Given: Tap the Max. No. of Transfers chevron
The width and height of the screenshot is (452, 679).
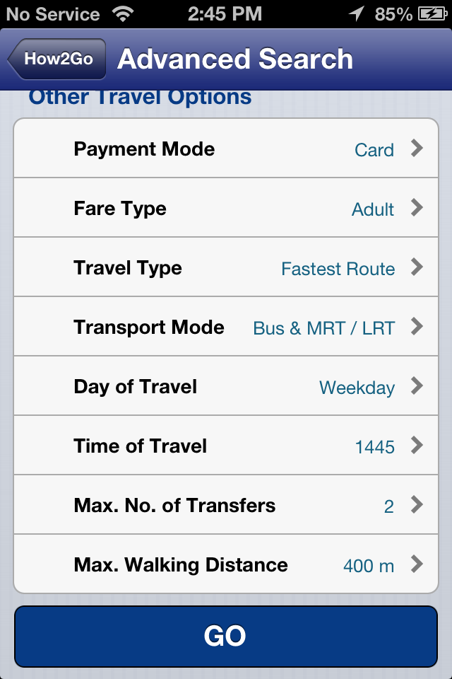Looking at the screenshot, I should coord(417,505).
